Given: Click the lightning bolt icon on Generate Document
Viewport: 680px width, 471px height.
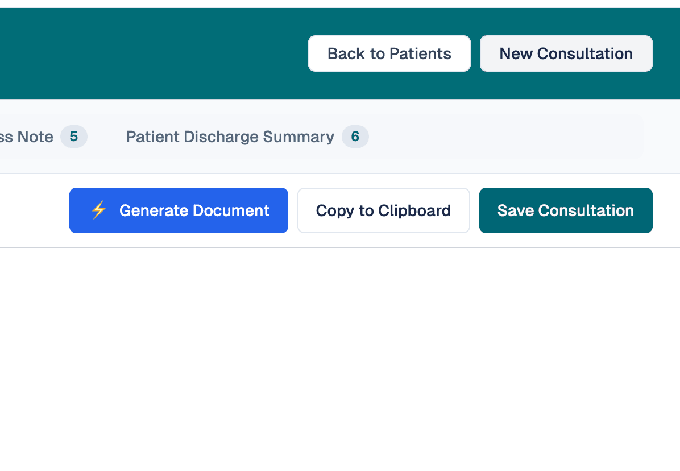Looking at the screenshot, I should pos(98,210).
